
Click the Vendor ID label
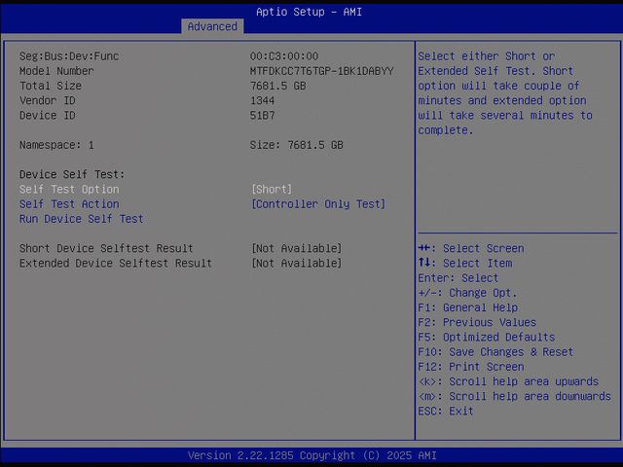48,100
